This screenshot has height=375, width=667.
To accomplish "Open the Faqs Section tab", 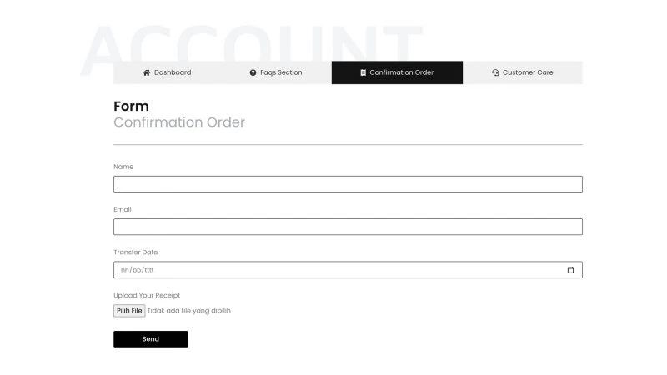I will 281,72.
